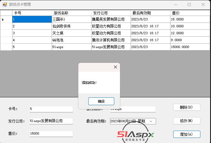211x143 pixels.
Task: Maximize the 游戏点卡管理 window
Action: tap(189, 5)
